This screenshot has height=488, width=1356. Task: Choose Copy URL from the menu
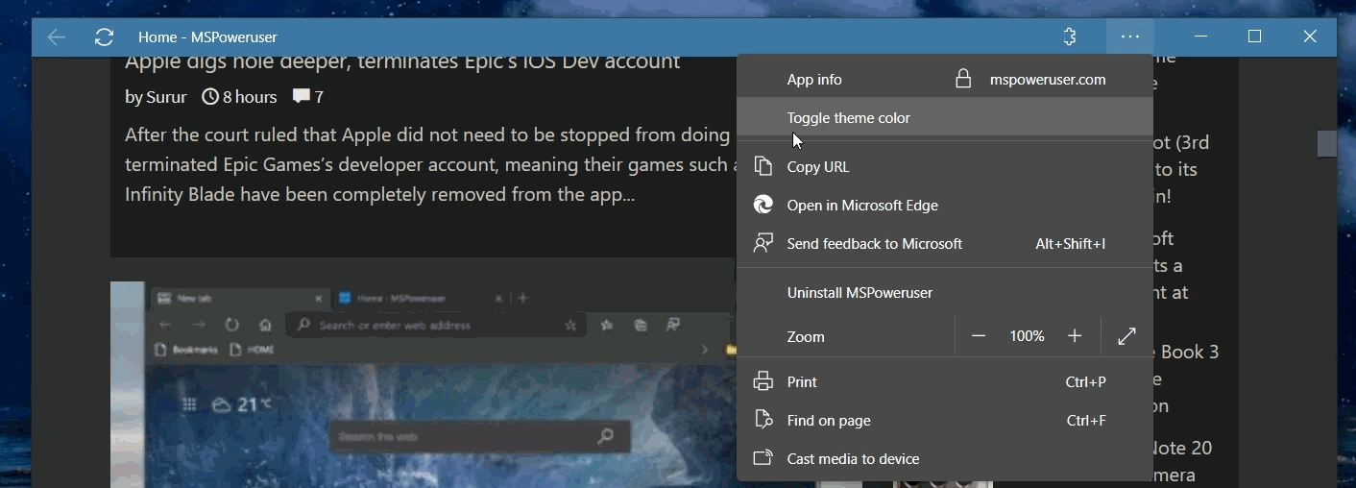click(x=945, y=166)
